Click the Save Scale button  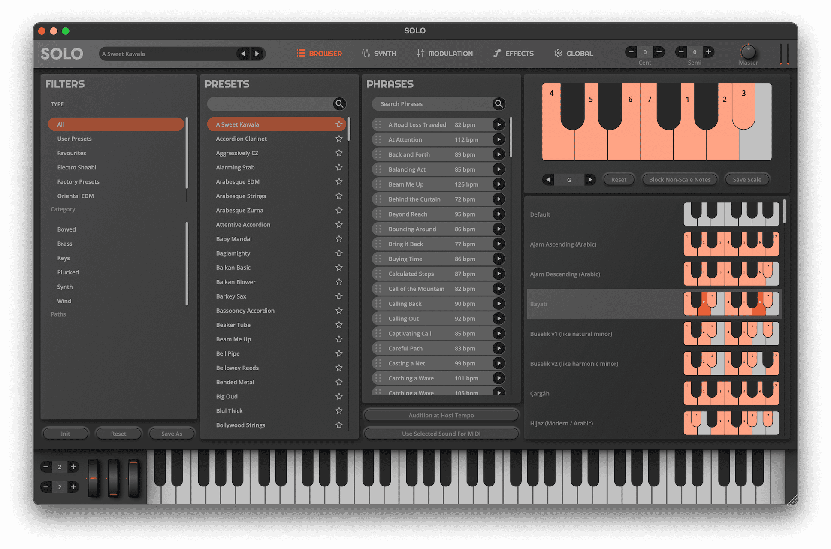click(x=747, y=180)
